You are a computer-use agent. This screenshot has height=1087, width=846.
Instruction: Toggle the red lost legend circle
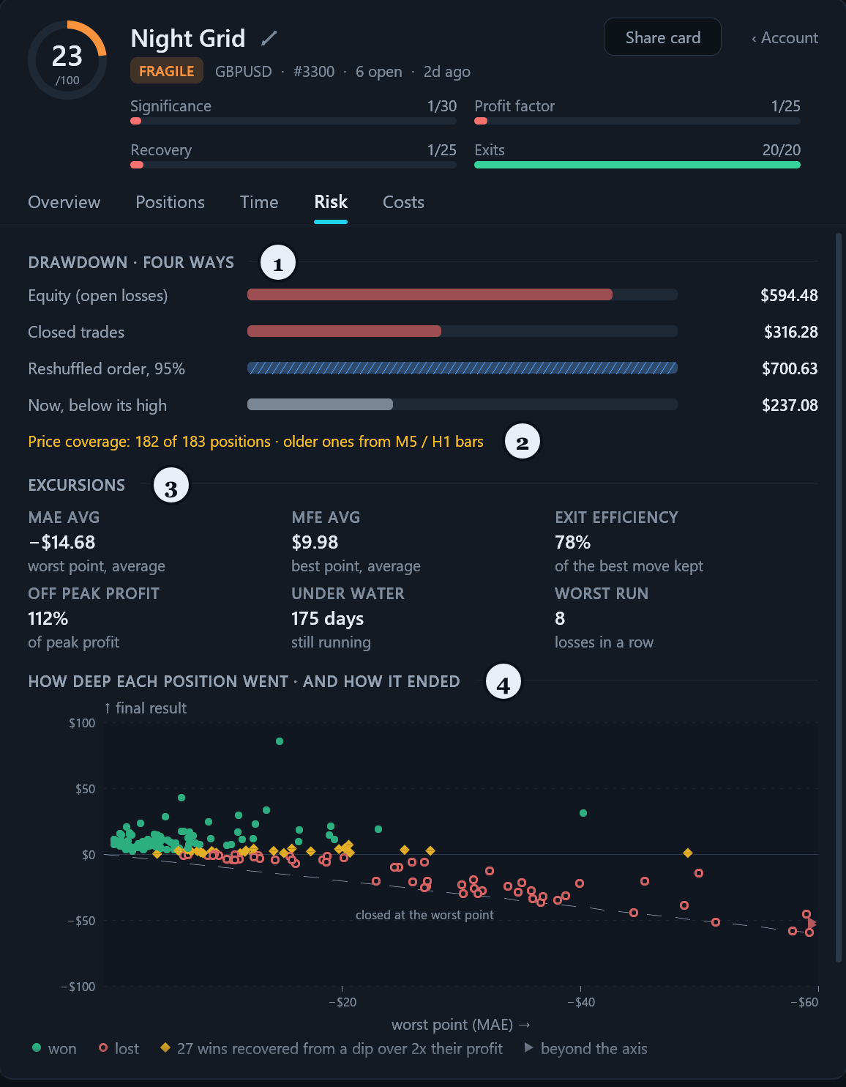click(x=103, y=1047)
